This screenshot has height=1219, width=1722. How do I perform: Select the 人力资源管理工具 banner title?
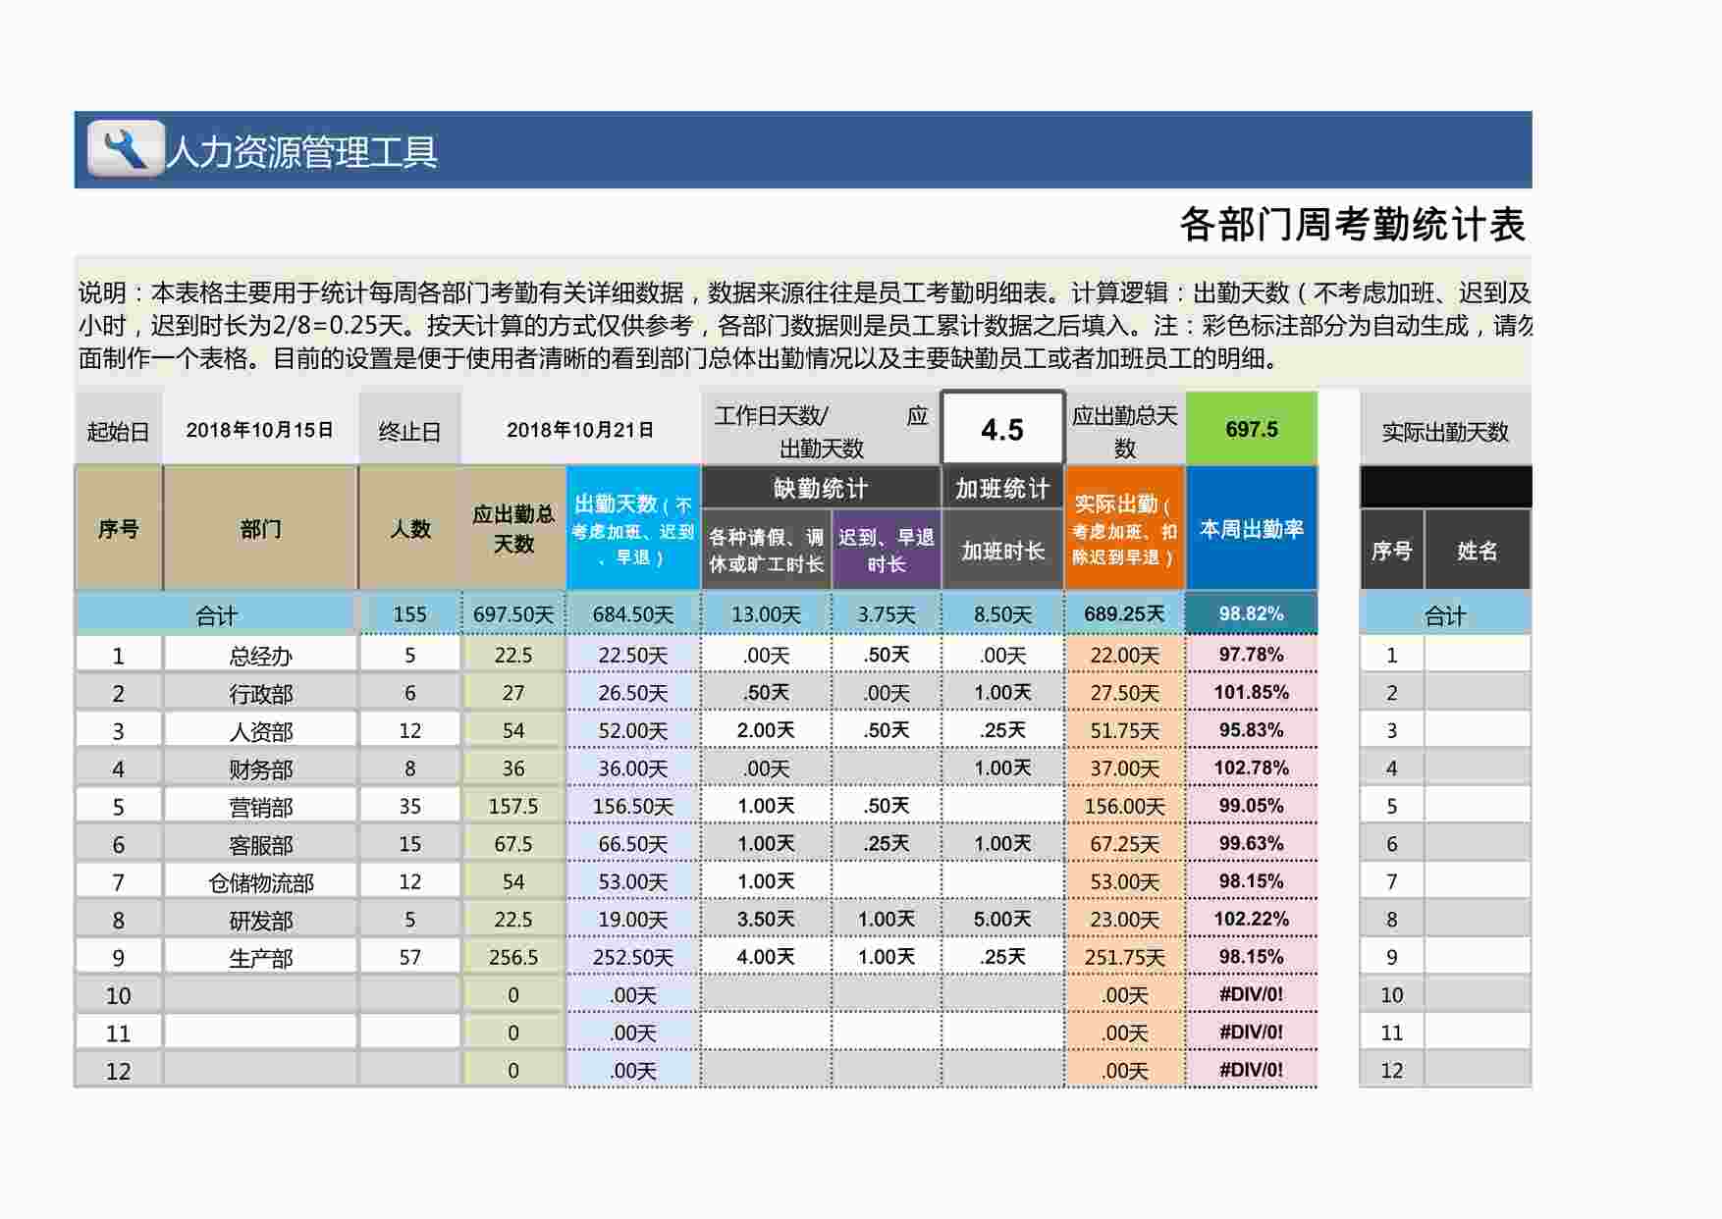pos(301,152)
